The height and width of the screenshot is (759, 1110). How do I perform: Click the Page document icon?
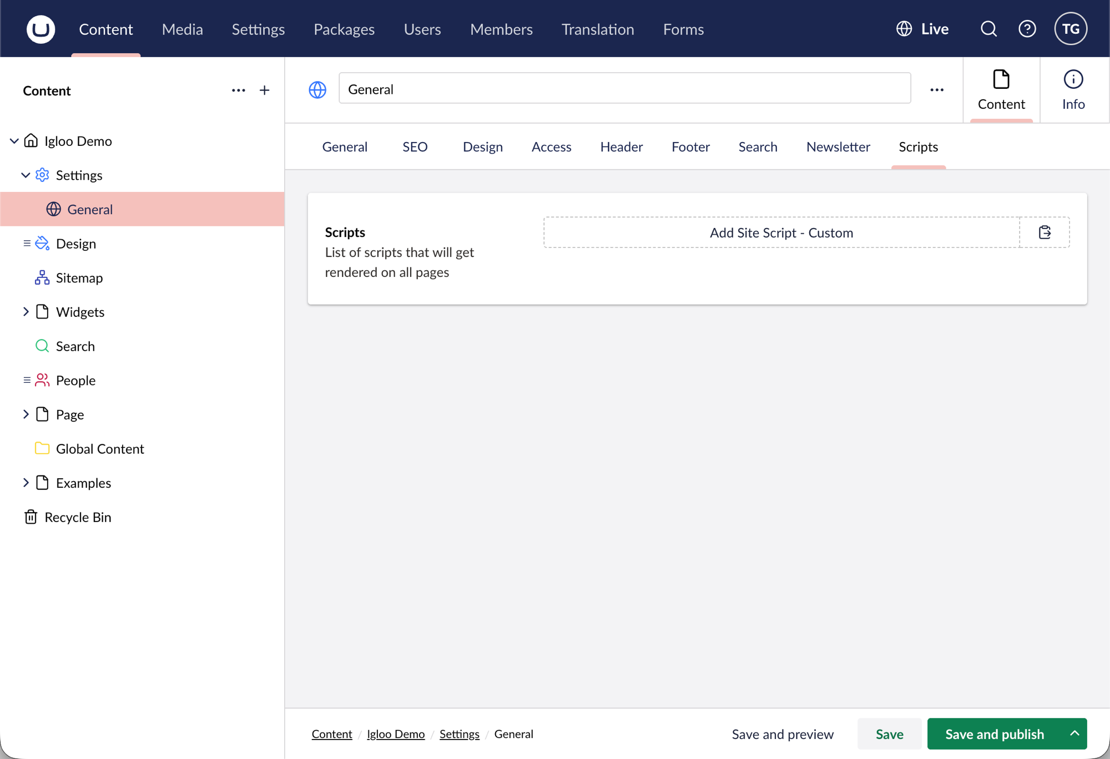pos(42,414)
